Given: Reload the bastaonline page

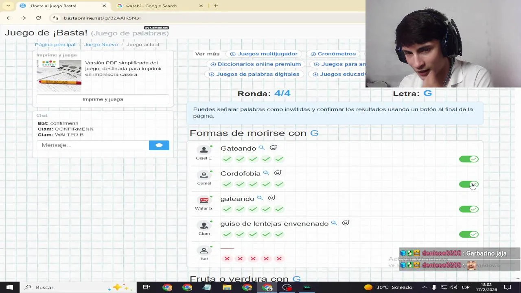Looking at the screenshot, I should click(x=38, y=18).
